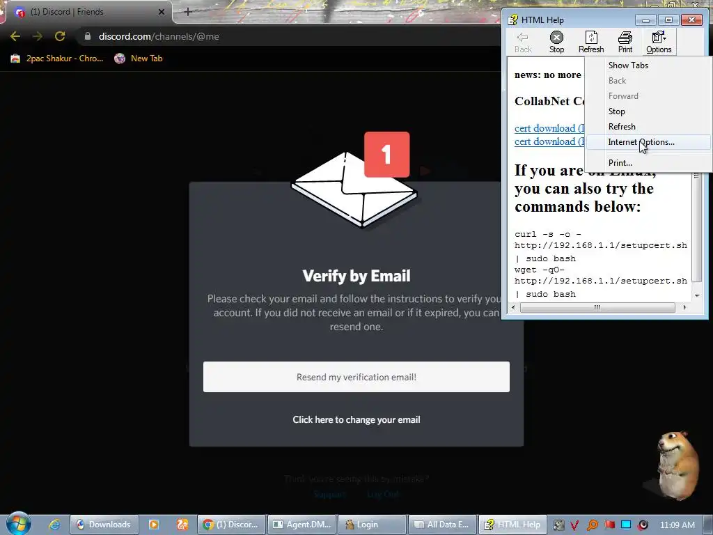Viewport: 713px width, 535px height.
Task: Click the curl command line text
Action: click(x=601, y=246)
